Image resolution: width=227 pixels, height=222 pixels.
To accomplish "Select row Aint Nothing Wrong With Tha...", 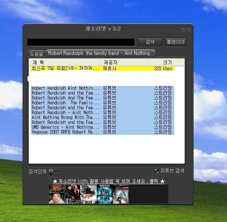I will [x=102, y=118].
